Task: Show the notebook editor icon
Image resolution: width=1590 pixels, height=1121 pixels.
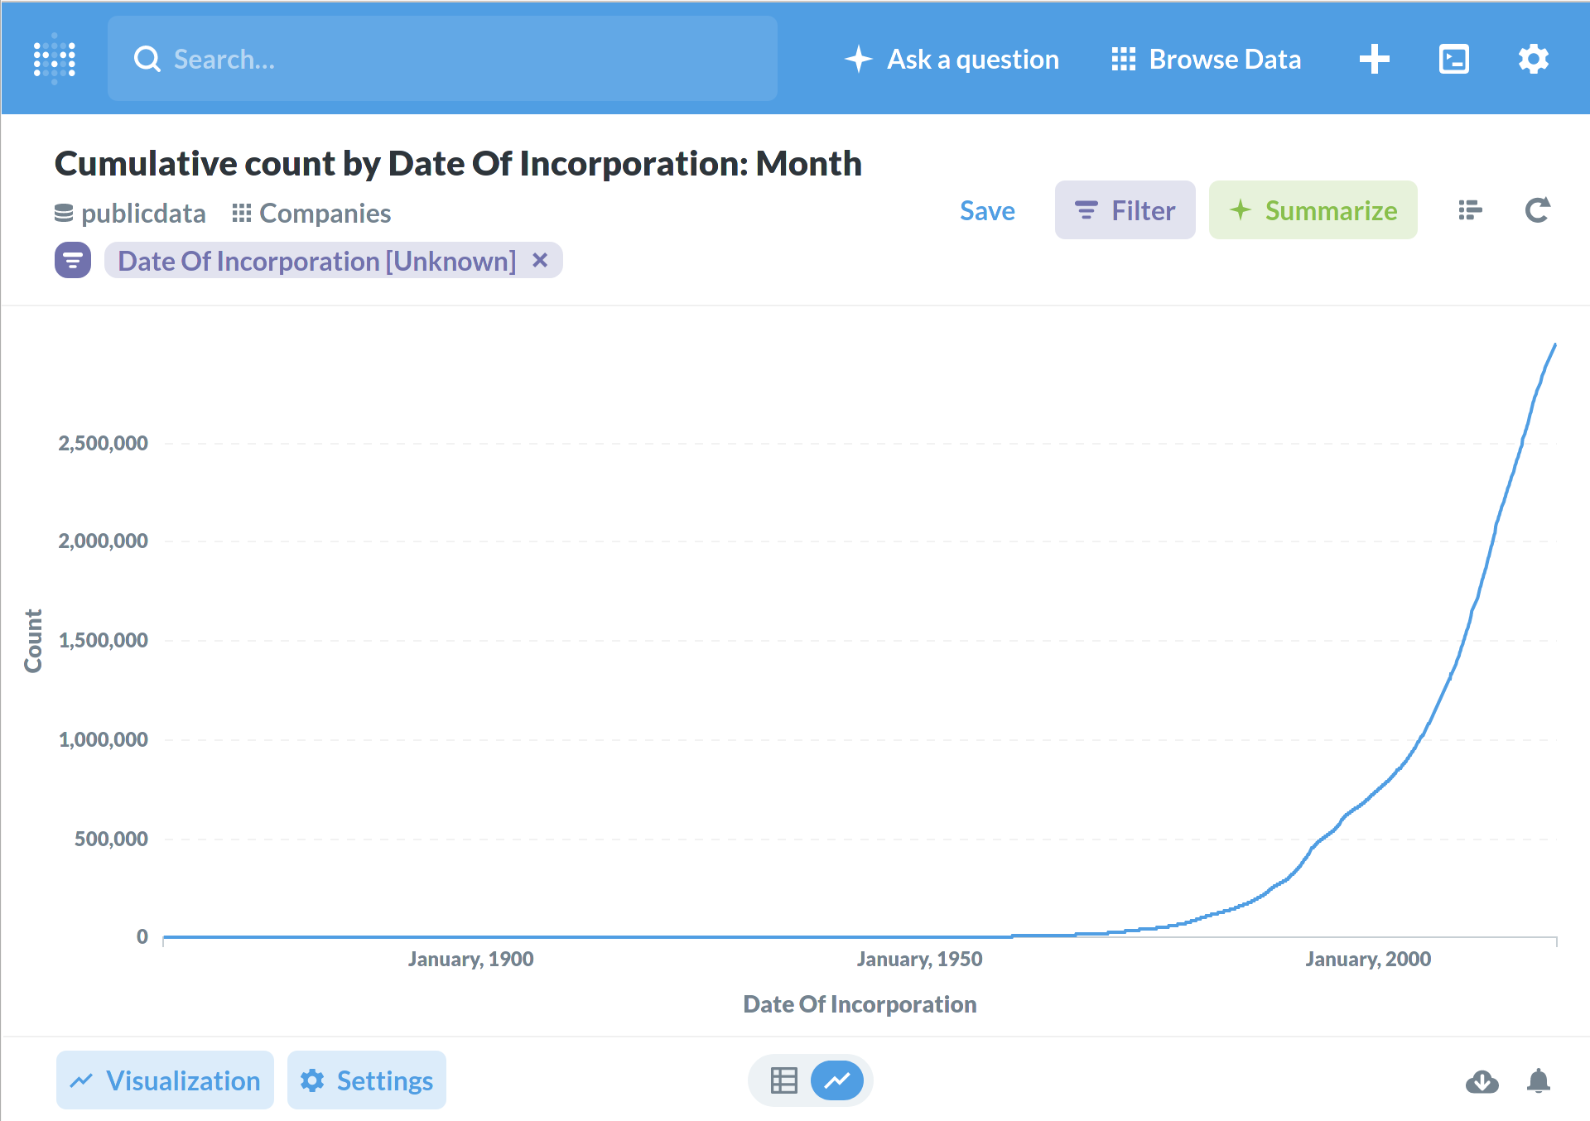Action: 1470,210
